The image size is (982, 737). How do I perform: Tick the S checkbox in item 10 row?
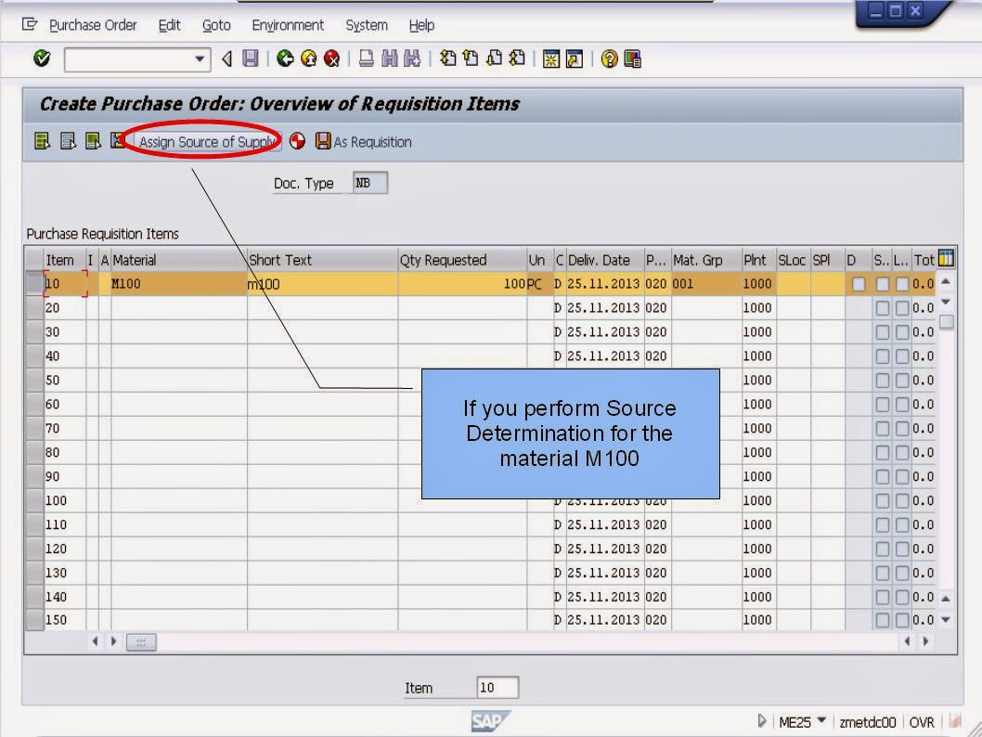pyautogui.click(x=882, y=284)
